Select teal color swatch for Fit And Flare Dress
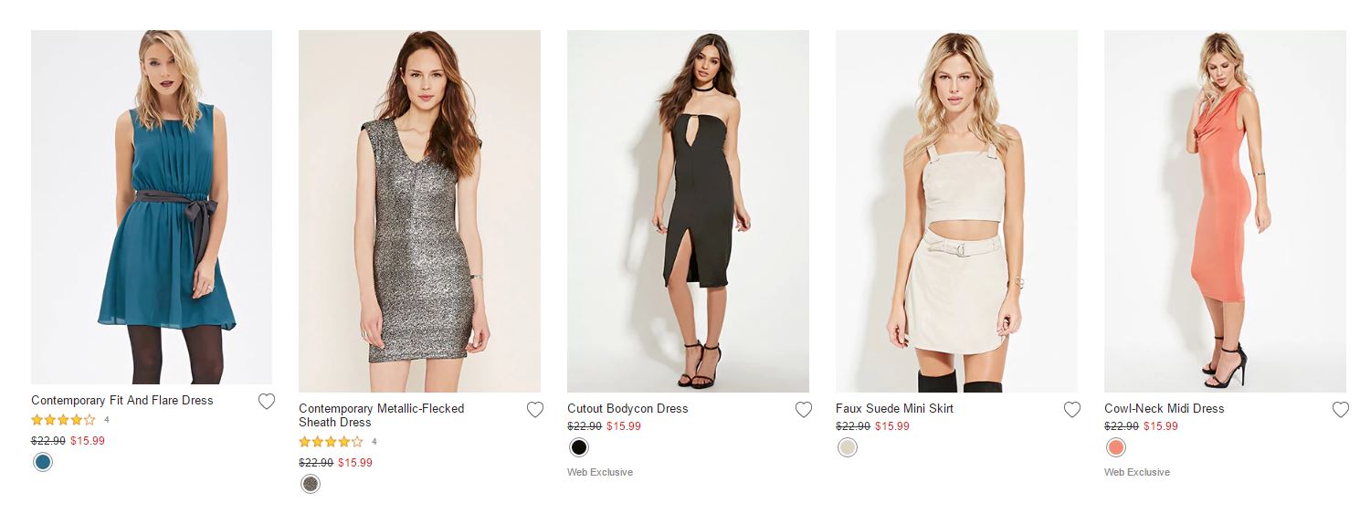The height and width of the screenshot is (514, 1360). pyautogui.click(x=42, y=462)
